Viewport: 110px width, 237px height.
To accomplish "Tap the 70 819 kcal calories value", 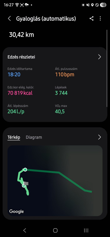I will coord(20,93).
